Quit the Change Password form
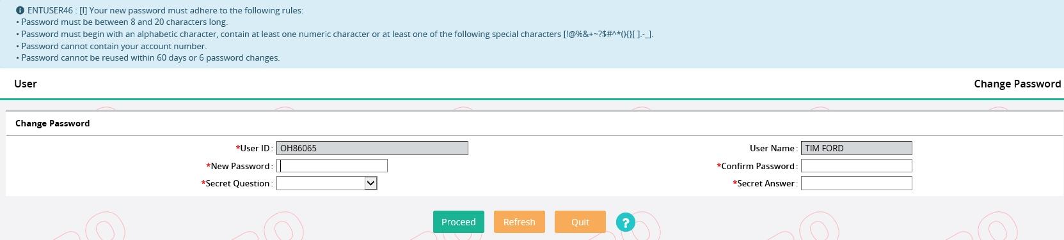The image size is (1064, 240). click(x=580, y=222)
